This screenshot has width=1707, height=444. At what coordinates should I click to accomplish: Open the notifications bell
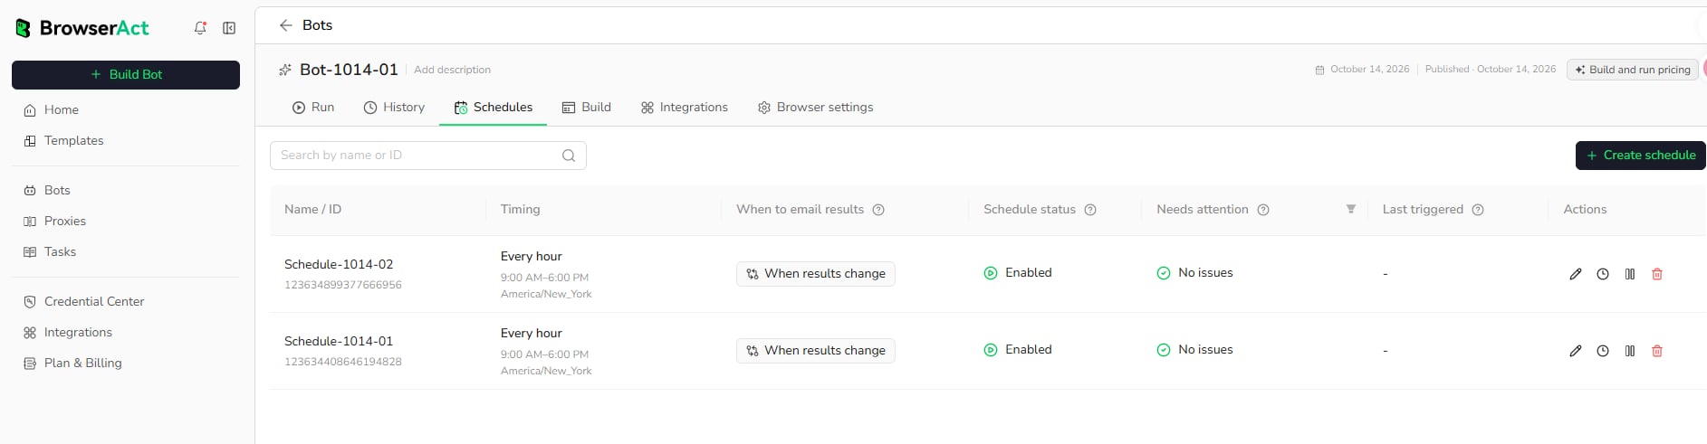[x=200, y=28]
